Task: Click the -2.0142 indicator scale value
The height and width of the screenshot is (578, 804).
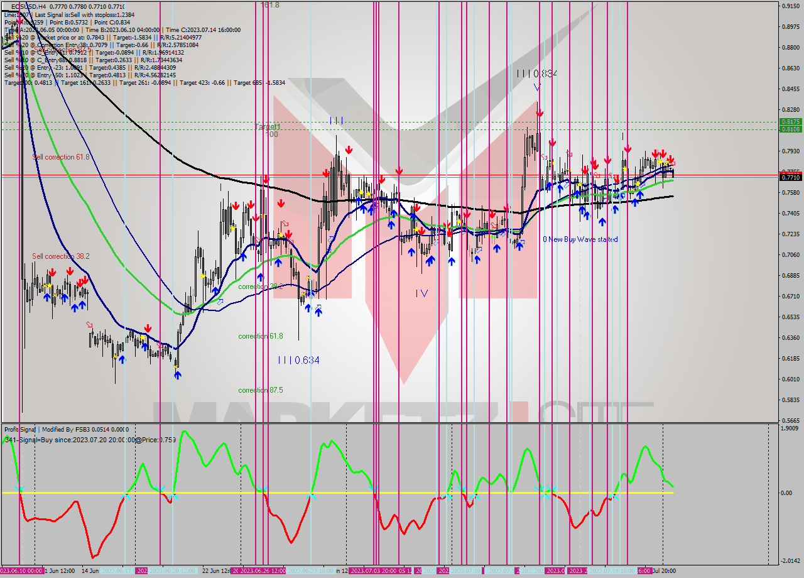Action: [x=790, y=560]
